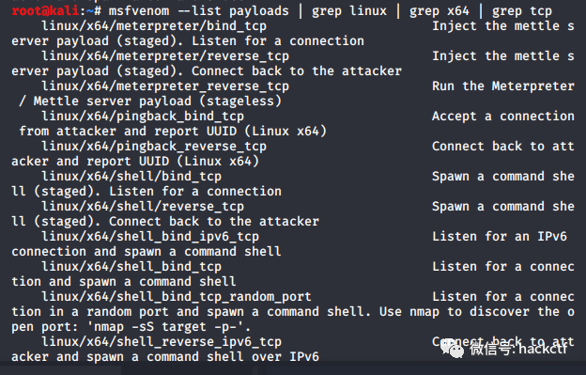The image size is (586, 375).
Task: Click 'Run the Meterpreter' description text
Action: click(x=503, y=86)
